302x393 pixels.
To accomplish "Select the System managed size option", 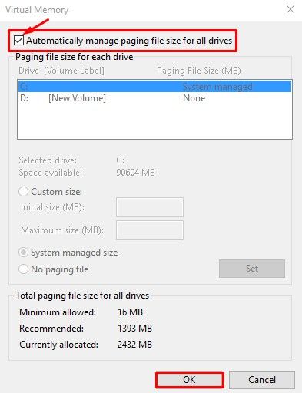I will (23, 253).
